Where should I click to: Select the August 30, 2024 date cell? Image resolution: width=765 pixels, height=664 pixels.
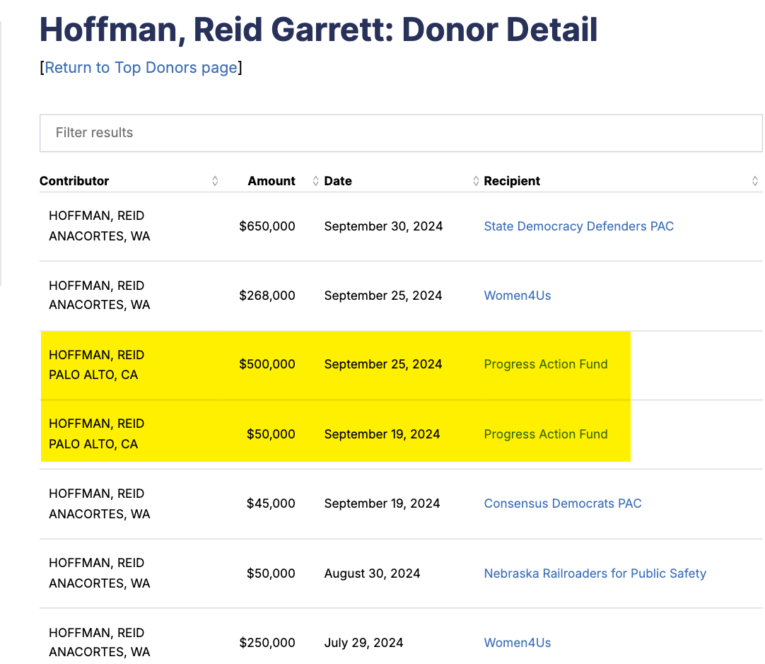point(372,573)
